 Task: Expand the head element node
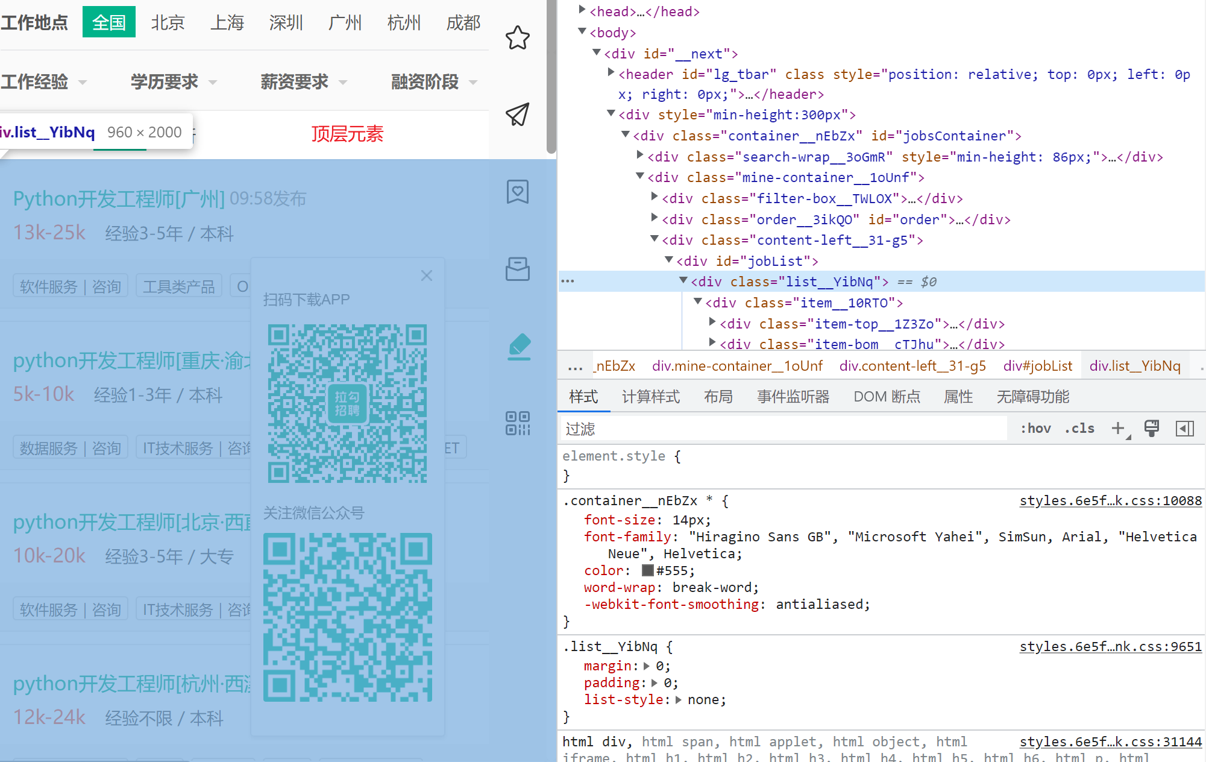[582, 10]
